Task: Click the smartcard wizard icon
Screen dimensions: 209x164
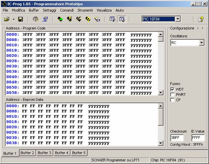Action: pyautogui.click(x=97, y=19)
